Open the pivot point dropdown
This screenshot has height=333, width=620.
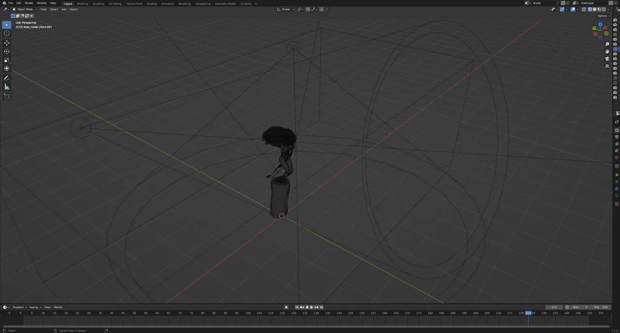pos(300,9)
